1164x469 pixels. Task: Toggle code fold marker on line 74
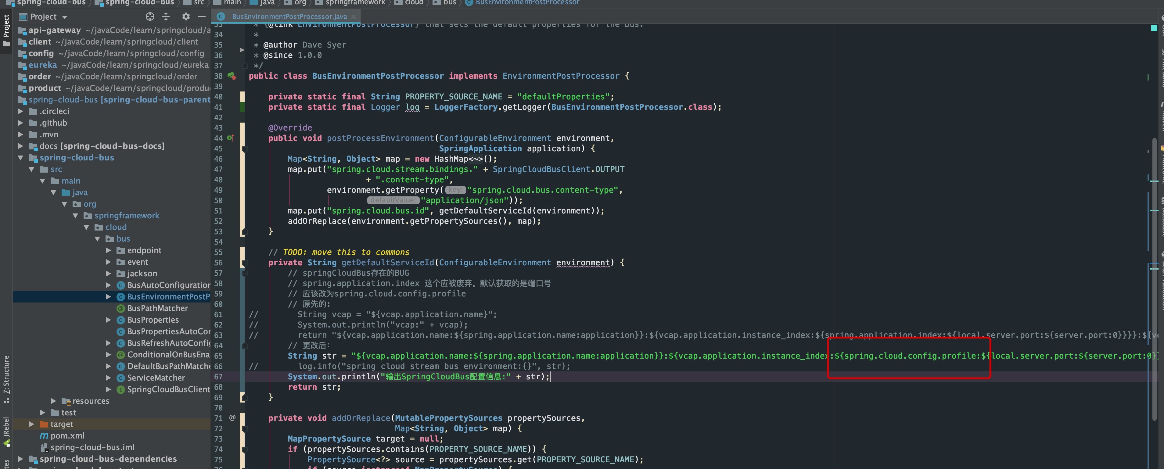click(x=244, y=449)
